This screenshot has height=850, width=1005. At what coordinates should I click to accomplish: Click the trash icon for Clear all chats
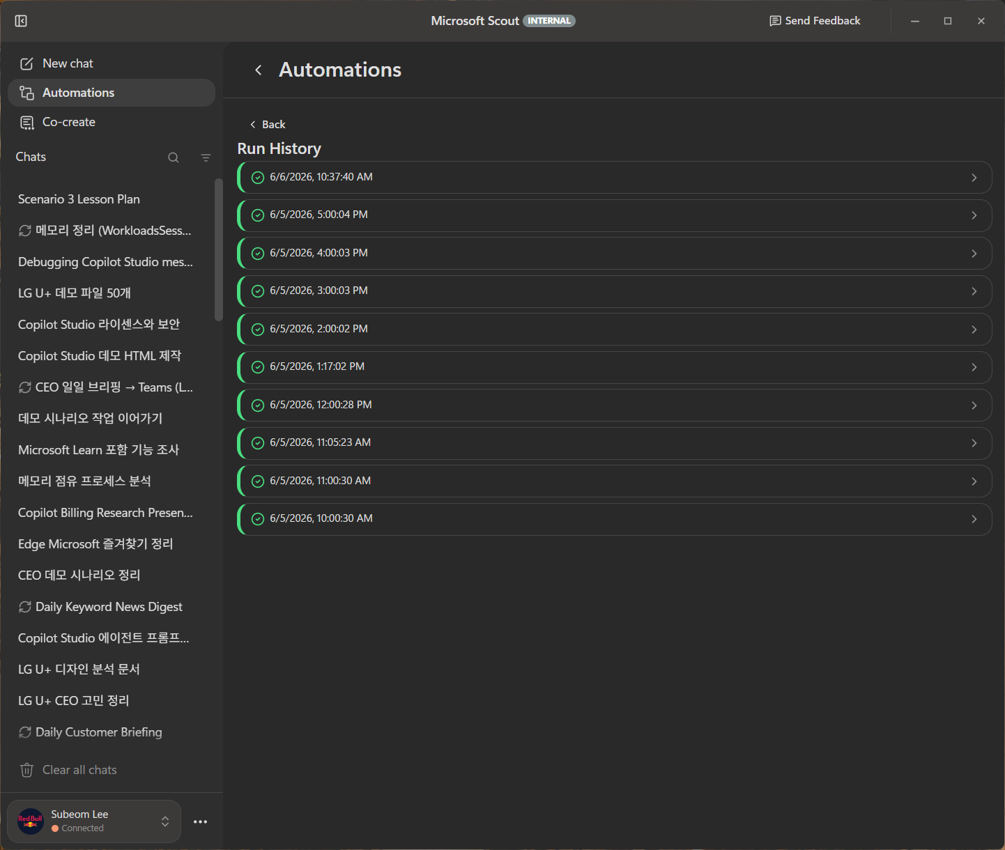click(26, 770)
